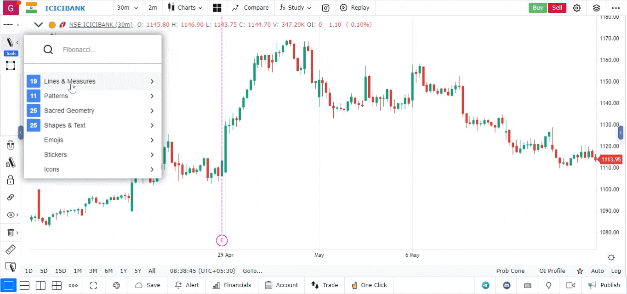Open the Telegram icon in bottom bar
Screen dimensions: 627x294
(485, 285)
